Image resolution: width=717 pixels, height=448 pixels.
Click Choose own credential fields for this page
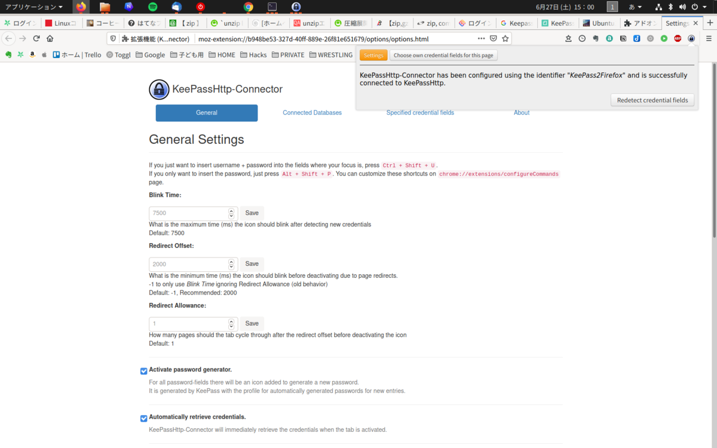443,56
